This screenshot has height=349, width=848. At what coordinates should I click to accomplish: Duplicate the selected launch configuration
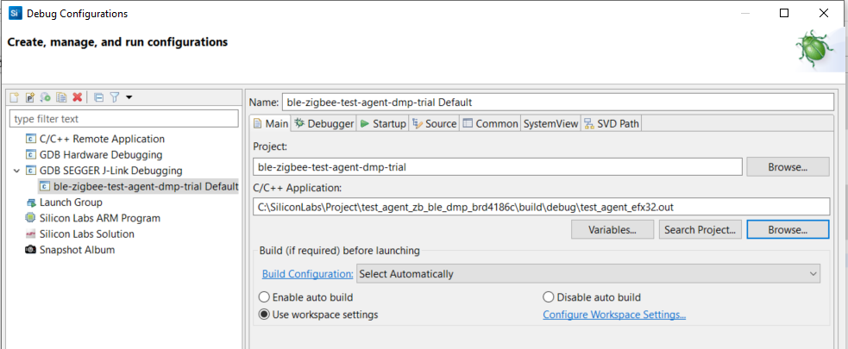tap(61, 97)
